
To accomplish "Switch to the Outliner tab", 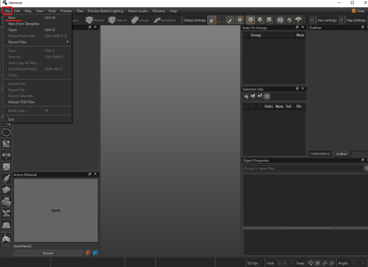I will tap(342, 154).
